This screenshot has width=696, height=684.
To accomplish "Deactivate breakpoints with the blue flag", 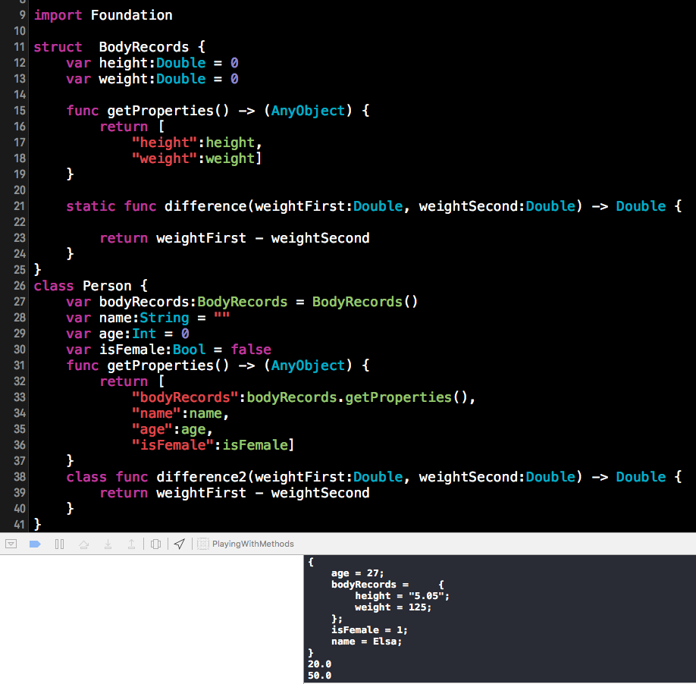I will tap(35, 544).
